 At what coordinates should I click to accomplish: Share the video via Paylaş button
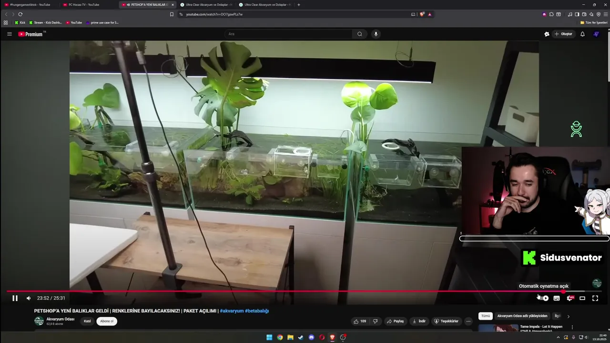pyautogui.click(x=395, y=321)
